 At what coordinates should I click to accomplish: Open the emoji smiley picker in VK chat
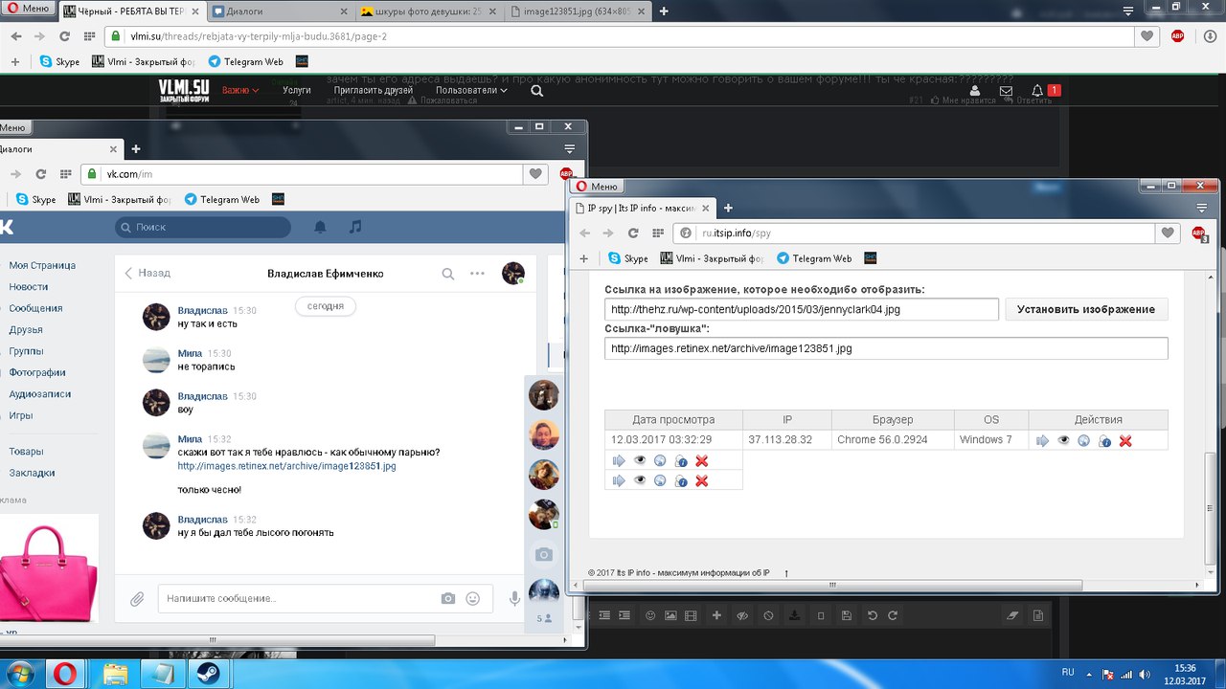point(472,598)
